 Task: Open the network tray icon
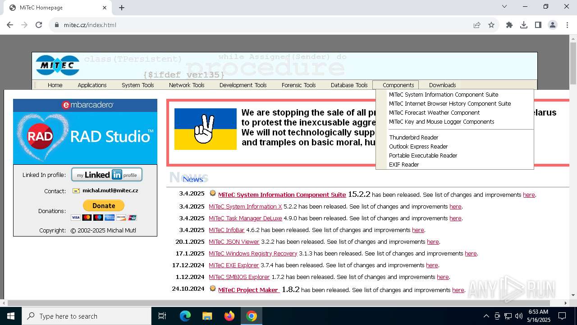(508, 316)
